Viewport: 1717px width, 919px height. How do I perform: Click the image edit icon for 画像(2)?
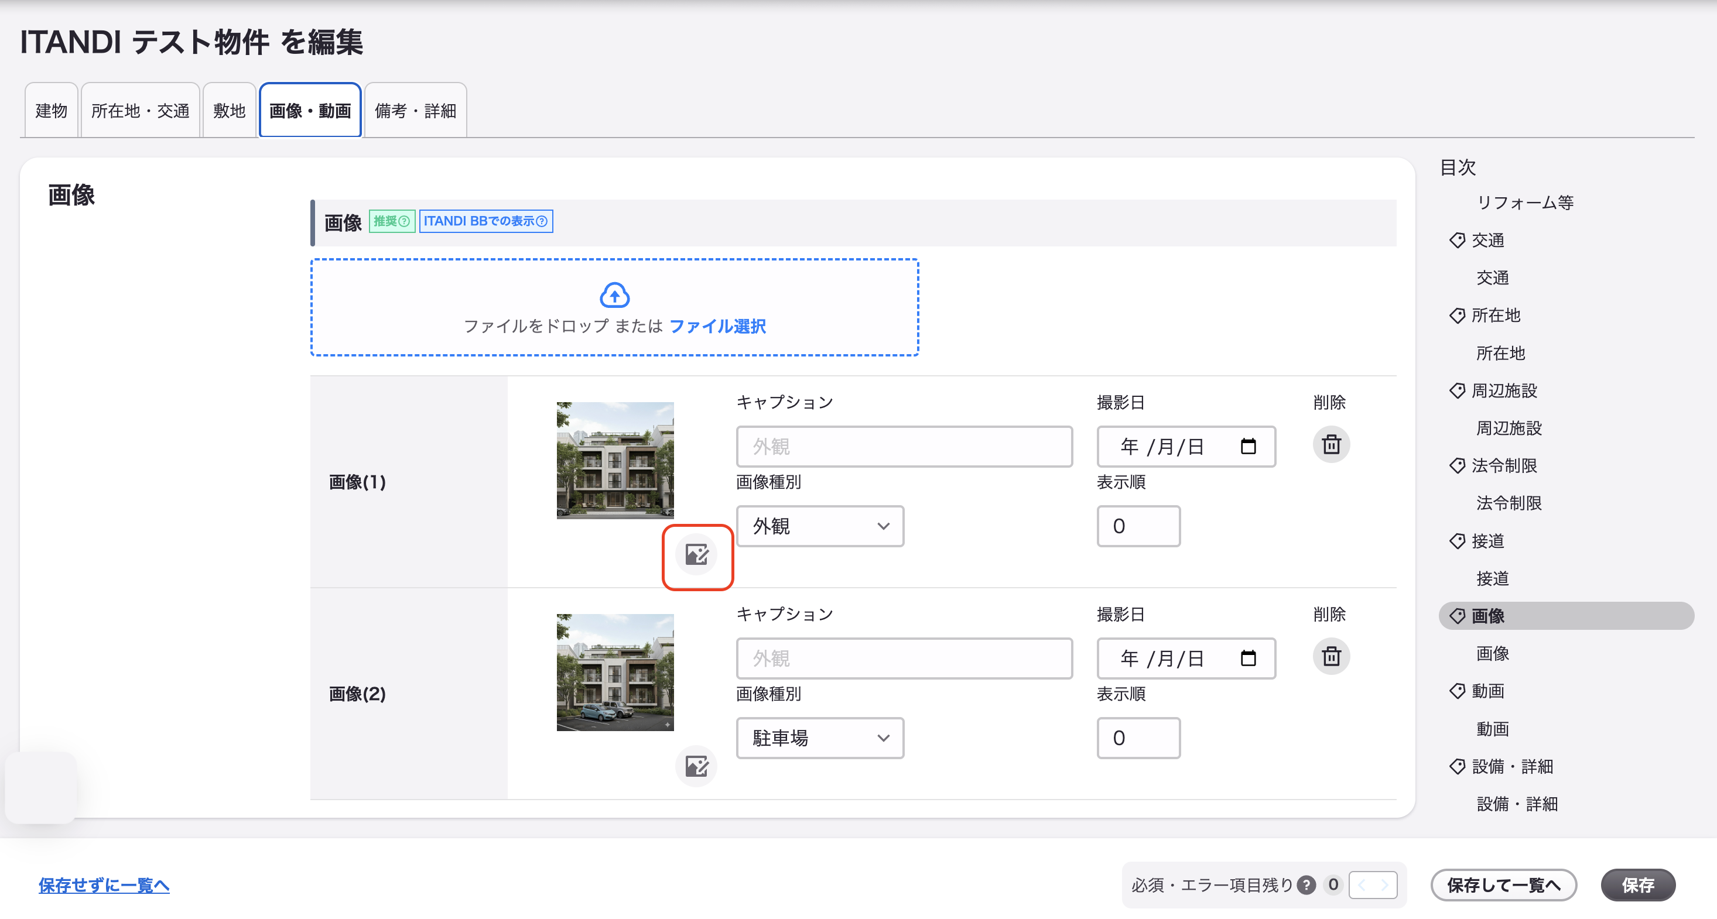click(x=696, y=766)
